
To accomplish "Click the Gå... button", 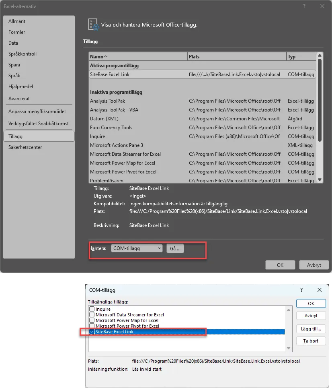I will (175, 248).
